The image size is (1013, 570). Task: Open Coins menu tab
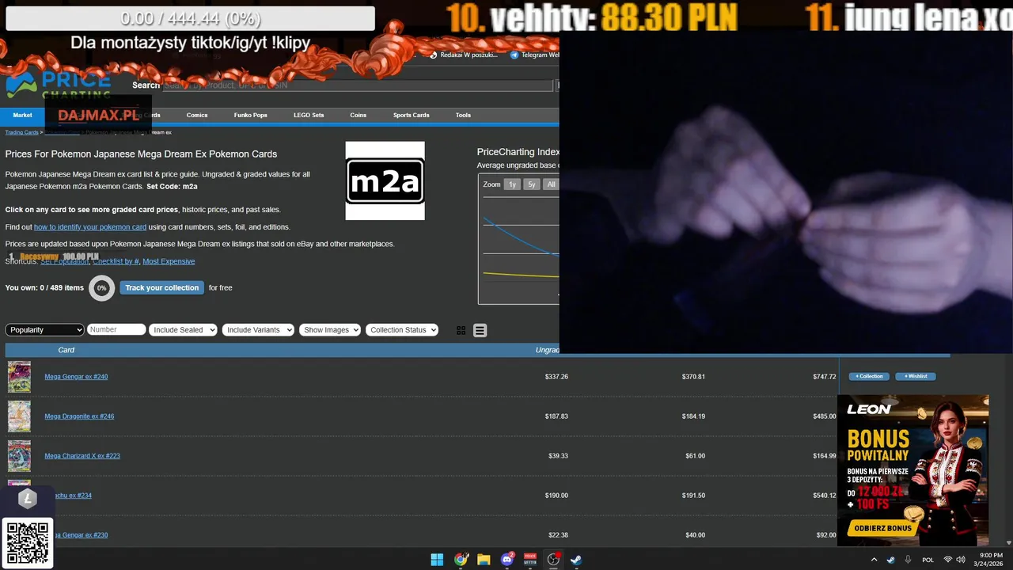pos(359,115)
